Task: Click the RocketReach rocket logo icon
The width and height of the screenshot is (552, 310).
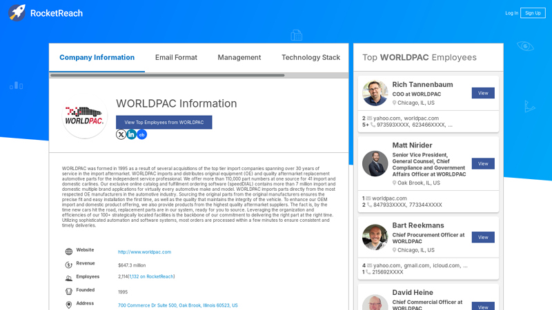Action: (17, 13)
